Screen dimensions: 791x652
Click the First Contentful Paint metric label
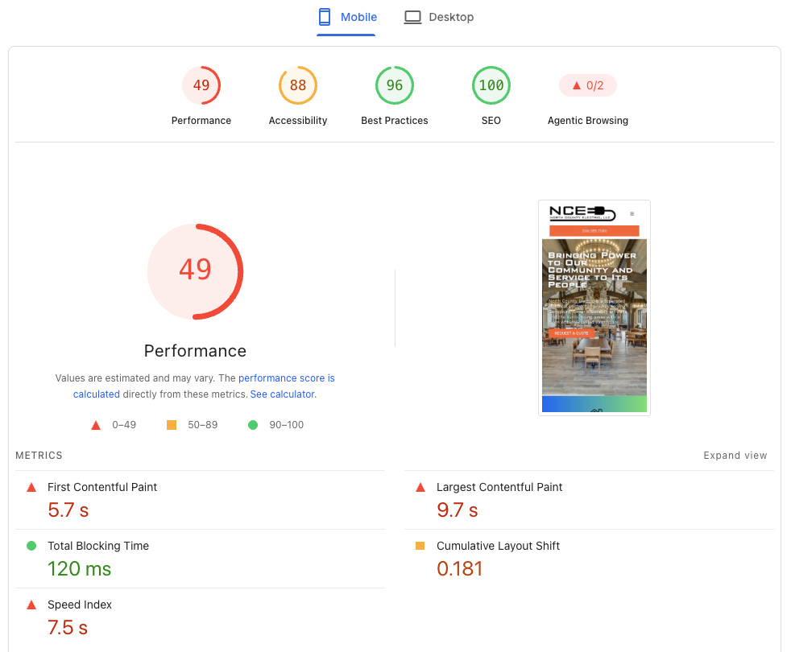[x=102, y=487]
